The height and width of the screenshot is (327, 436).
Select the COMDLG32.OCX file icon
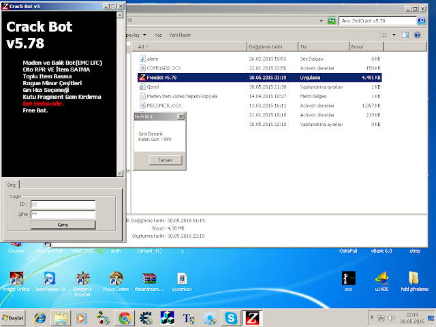click(x=142, y=68)
